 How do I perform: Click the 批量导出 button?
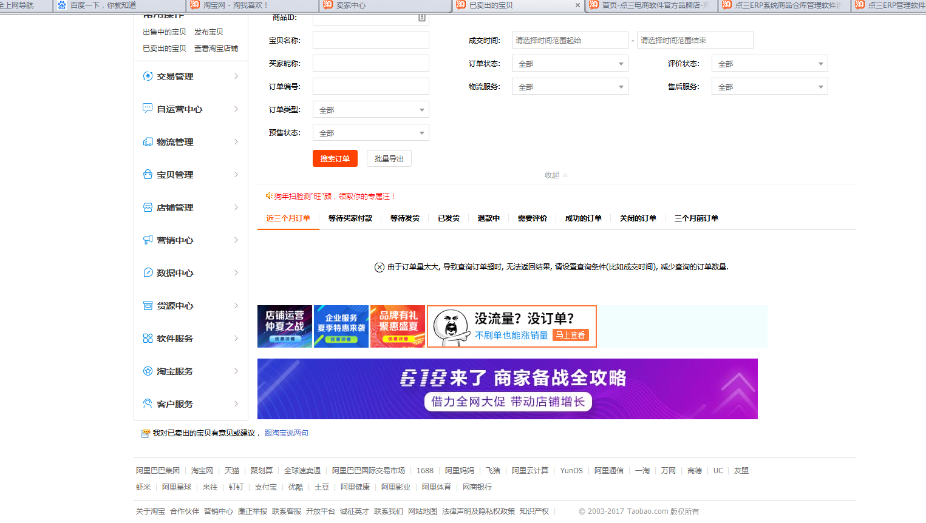click(x=389, y=158)
